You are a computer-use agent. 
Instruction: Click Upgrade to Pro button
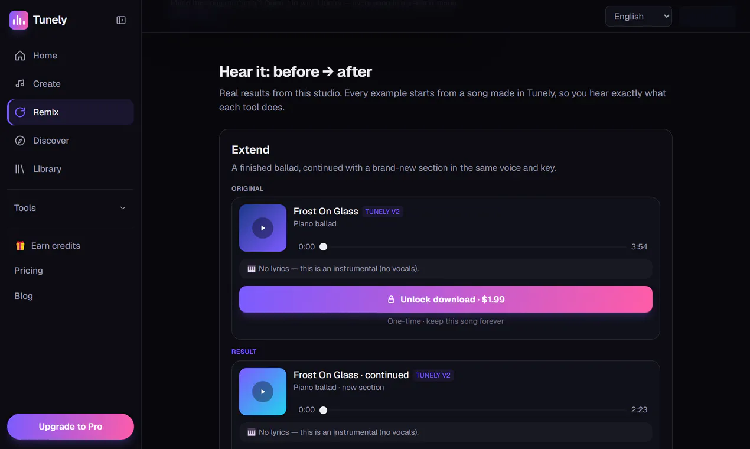(70, 427)
